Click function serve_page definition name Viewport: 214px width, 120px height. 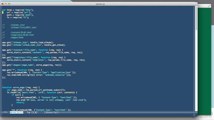pyautogui.click(x=19, y=87)
